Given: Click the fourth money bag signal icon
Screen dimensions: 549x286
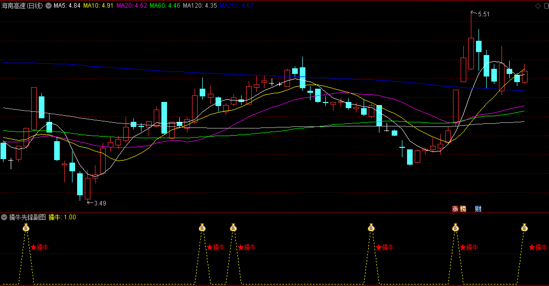Looking at the screenshot, I should pyautogui.click(x=371, y=227).
